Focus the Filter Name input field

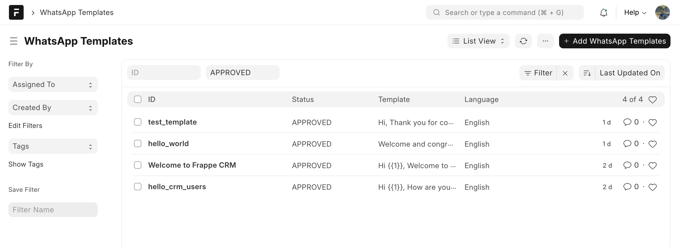53,210
